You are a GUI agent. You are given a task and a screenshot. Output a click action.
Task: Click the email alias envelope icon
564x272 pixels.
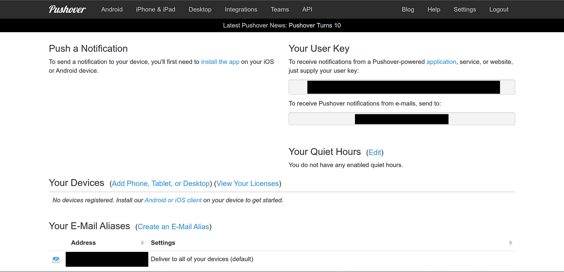click(x=56, y=260)
